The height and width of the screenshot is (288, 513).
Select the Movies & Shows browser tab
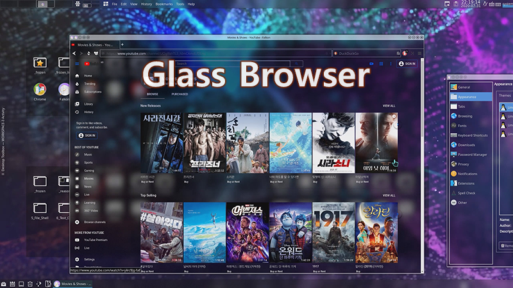[94, 45]
